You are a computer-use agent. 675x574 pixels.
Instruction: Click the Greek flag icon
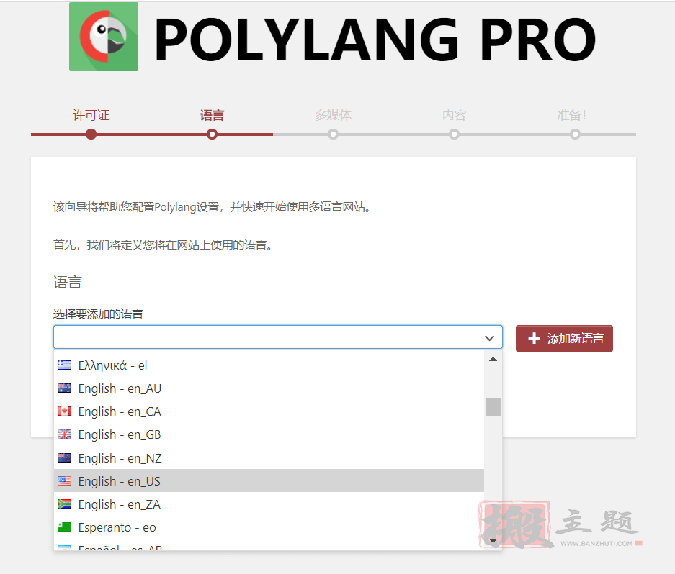[65, 365]
